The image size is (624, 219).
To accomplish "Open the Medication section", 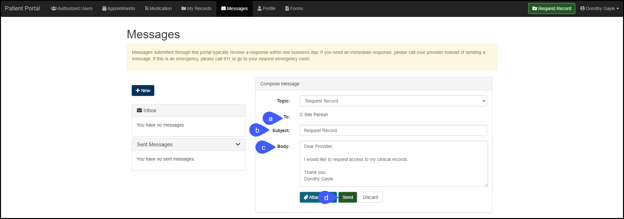I will 158,8.
